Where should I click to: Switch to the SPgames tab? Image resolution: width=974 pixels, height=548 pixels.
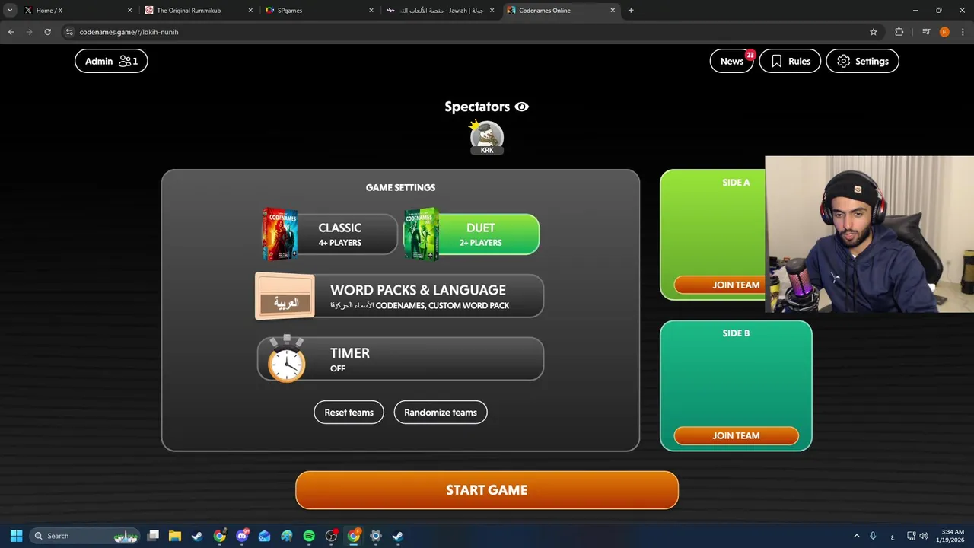click(x=320, y=11)
